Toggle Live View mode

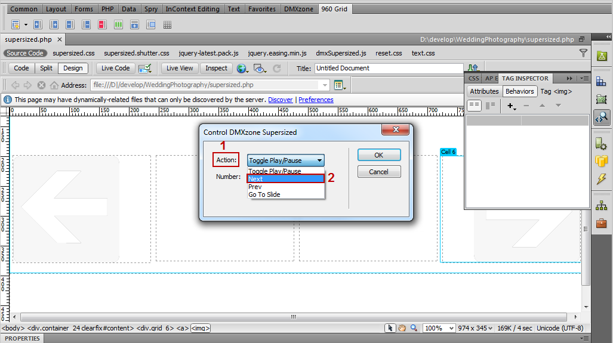click(x=180, y=68)
